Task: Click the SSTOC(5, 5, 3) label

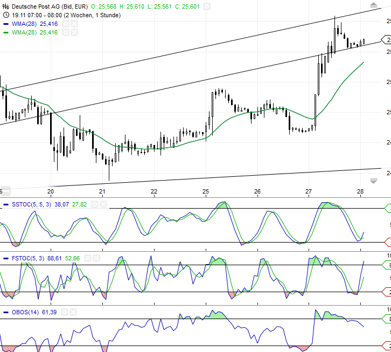Action: (31, 205)
